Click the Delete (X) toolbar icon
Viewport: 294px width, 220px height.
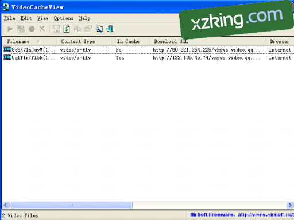tap(42, 29)
